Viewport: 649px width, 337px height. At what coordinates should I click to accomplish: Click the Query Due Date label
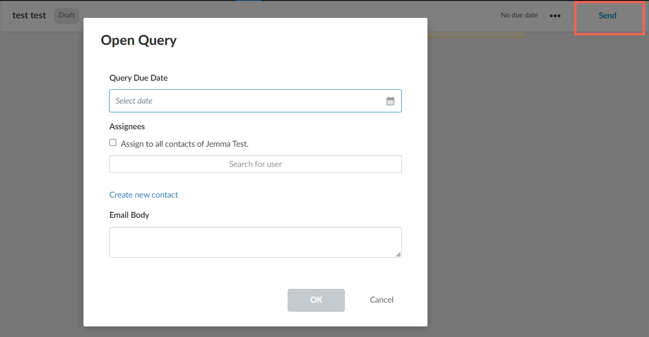pos(139,78)
